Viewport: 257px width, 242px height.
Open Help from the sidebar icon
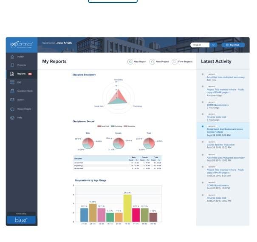[x=12, y=118]
